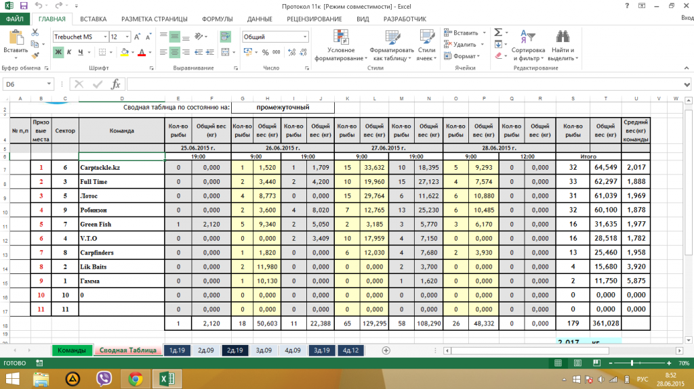
Task: Switch to the ФОРМУЛЫ ribbon tab
Action: tap(218, 19)
